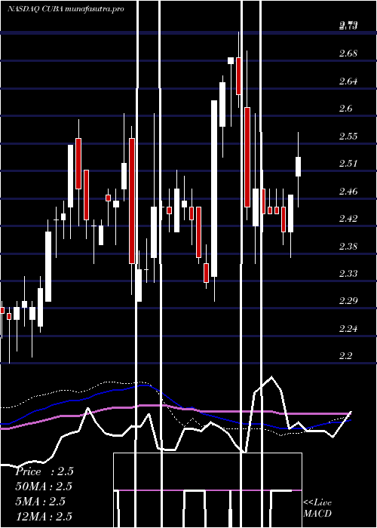Click the 2.42 price axis label
Viewport: 377px width, 528px height.
(348, 219)
